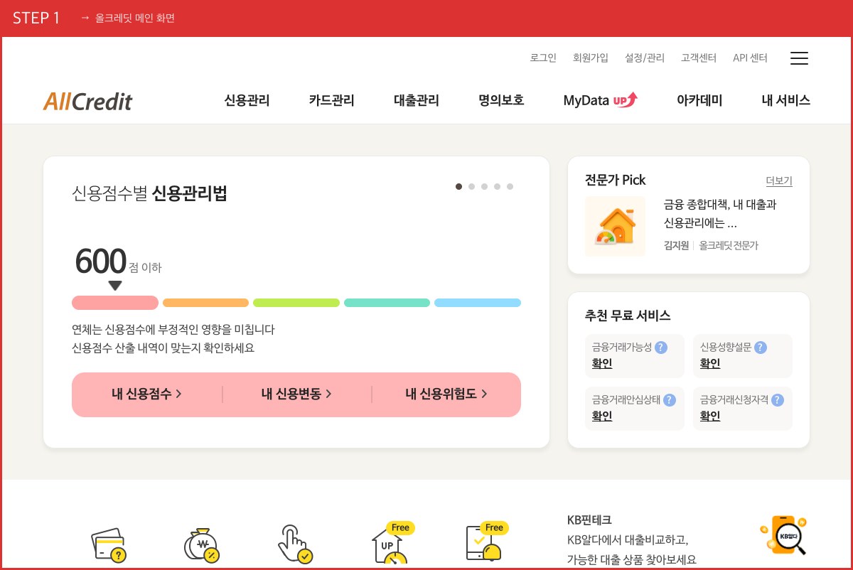Click the AllCredit logo
Screen dimensions: 853x570
tap(87, 101)
